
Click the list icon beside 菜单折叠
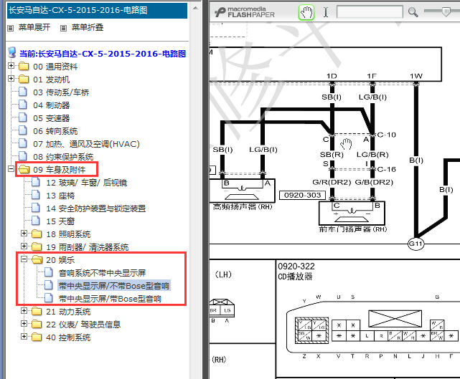[63, 28]
